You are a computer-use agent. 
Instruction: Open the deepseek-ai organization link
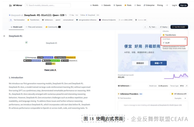(17, 15)
